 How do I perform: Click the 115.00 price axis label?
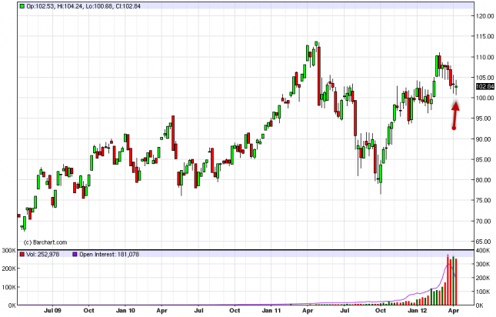click(485, 37)
